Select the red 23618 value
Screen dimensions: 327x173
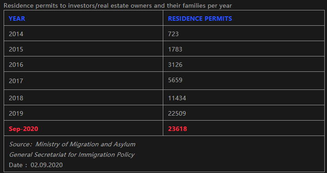177,129
